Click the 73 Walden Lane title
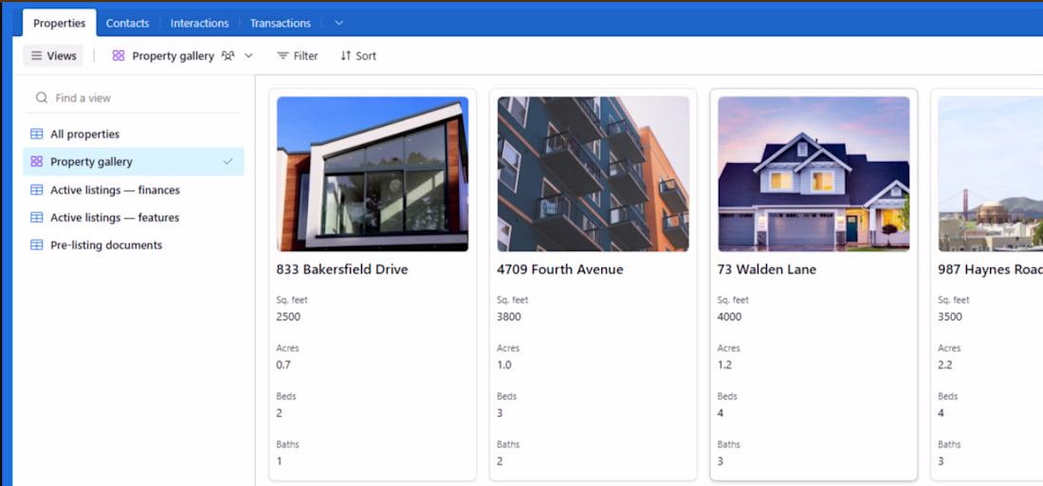1043x486 pixels. click(x=767, y=269)
